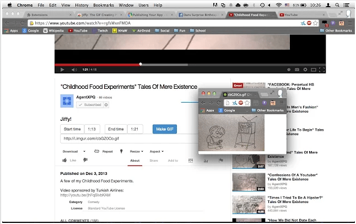
Task: Click the video progress bar scrubber
Action: pyautogui.click(x=141, y=64)
